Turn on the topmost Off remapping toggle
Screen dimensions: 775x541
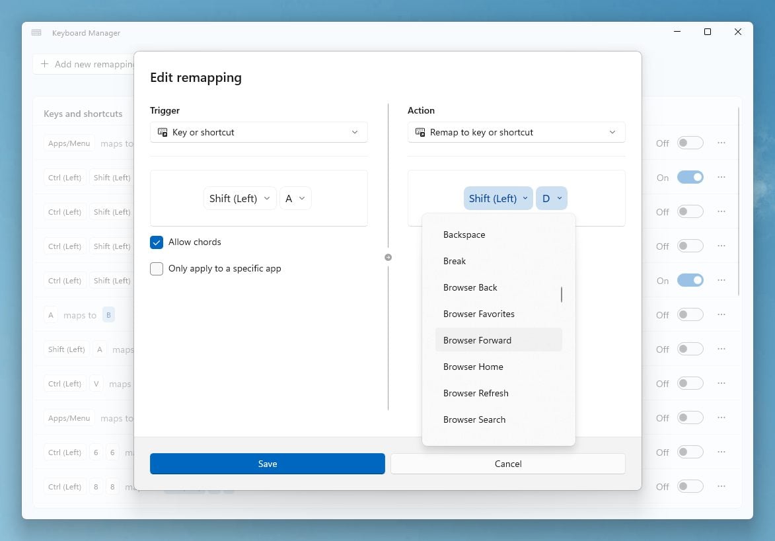click(x=690, y=143)
